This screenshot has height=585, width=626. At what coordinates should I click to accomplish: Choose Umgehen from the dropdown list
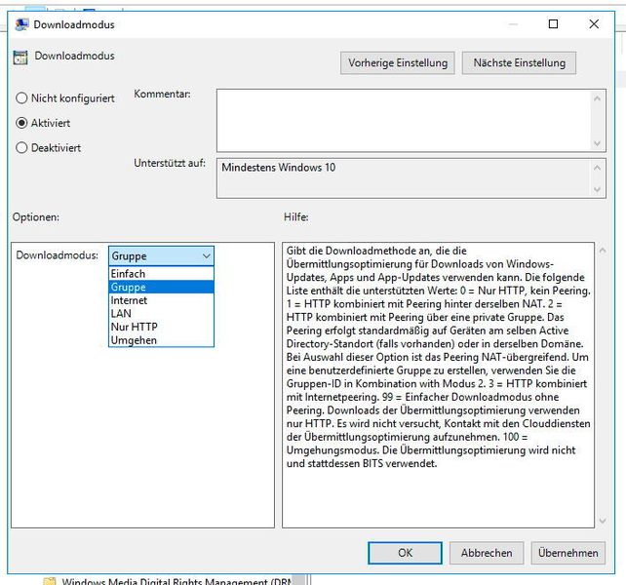pos(161,340)
